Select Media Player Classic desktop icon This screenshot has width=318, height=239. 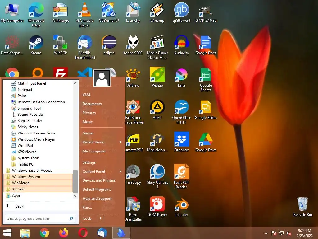pos(157,47)
